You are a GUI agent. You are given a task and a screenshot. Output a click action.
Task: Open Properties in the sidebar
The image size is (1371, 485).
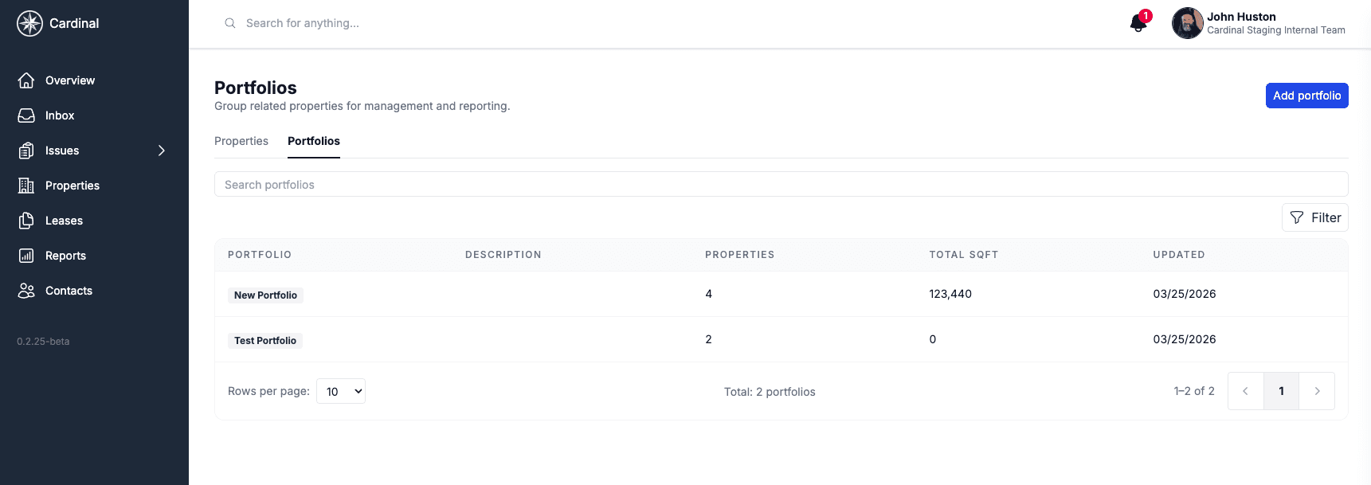pyautogui.click(x=72, y=186)
